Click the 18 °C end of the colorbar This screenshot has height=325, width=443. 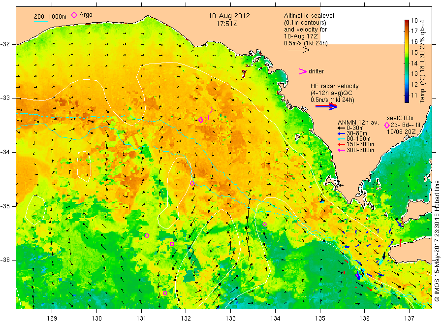(x=407, y=22)
